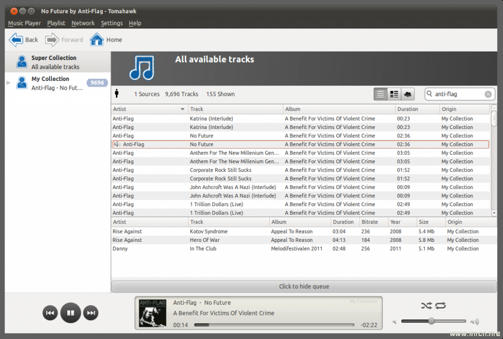This screenshot has height=339, width=503.
Task: Click the loud volume speaker icon
Action: click(475, 321)
